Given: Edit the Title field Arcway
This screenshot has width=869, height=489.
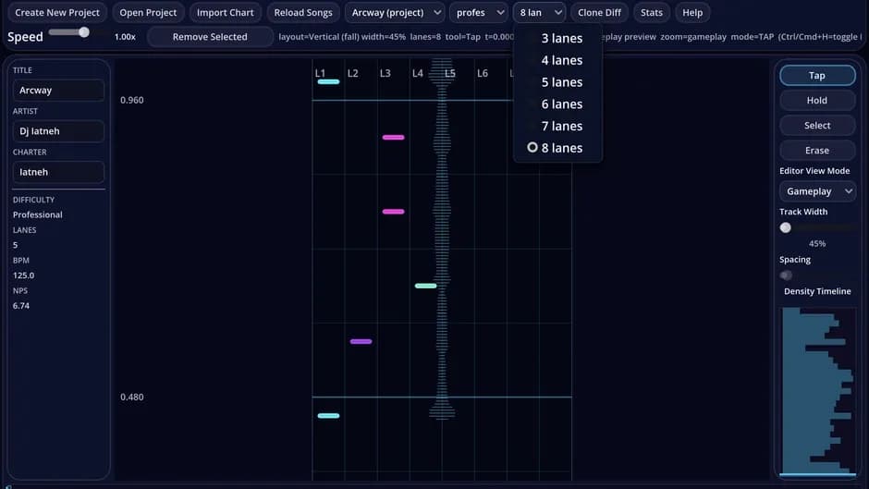Looking at the screenshot, I should coord(58,90).
